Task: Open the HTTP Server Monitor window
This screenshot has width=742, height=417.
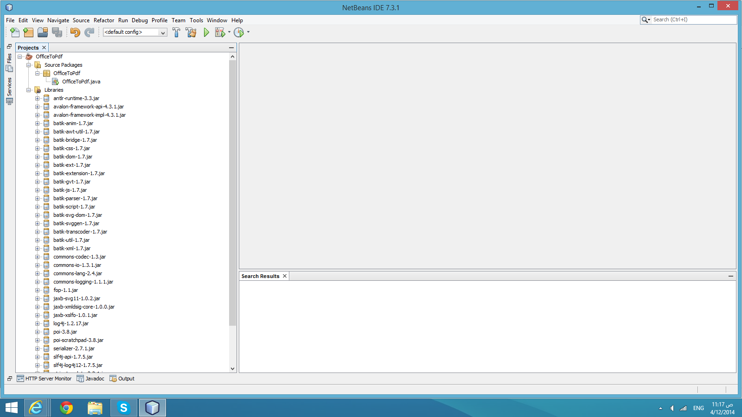Action: (x=45, y=379)
